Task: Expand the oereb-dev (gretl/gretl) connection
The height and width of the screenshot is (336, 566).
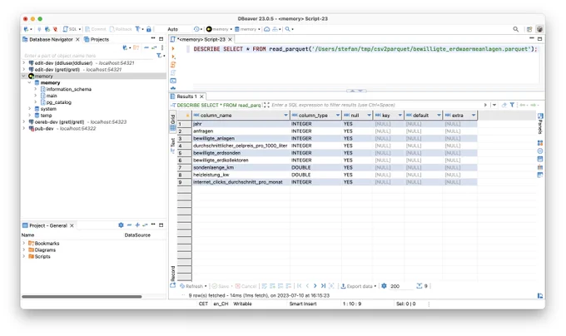Action: (x=24, y=122)
